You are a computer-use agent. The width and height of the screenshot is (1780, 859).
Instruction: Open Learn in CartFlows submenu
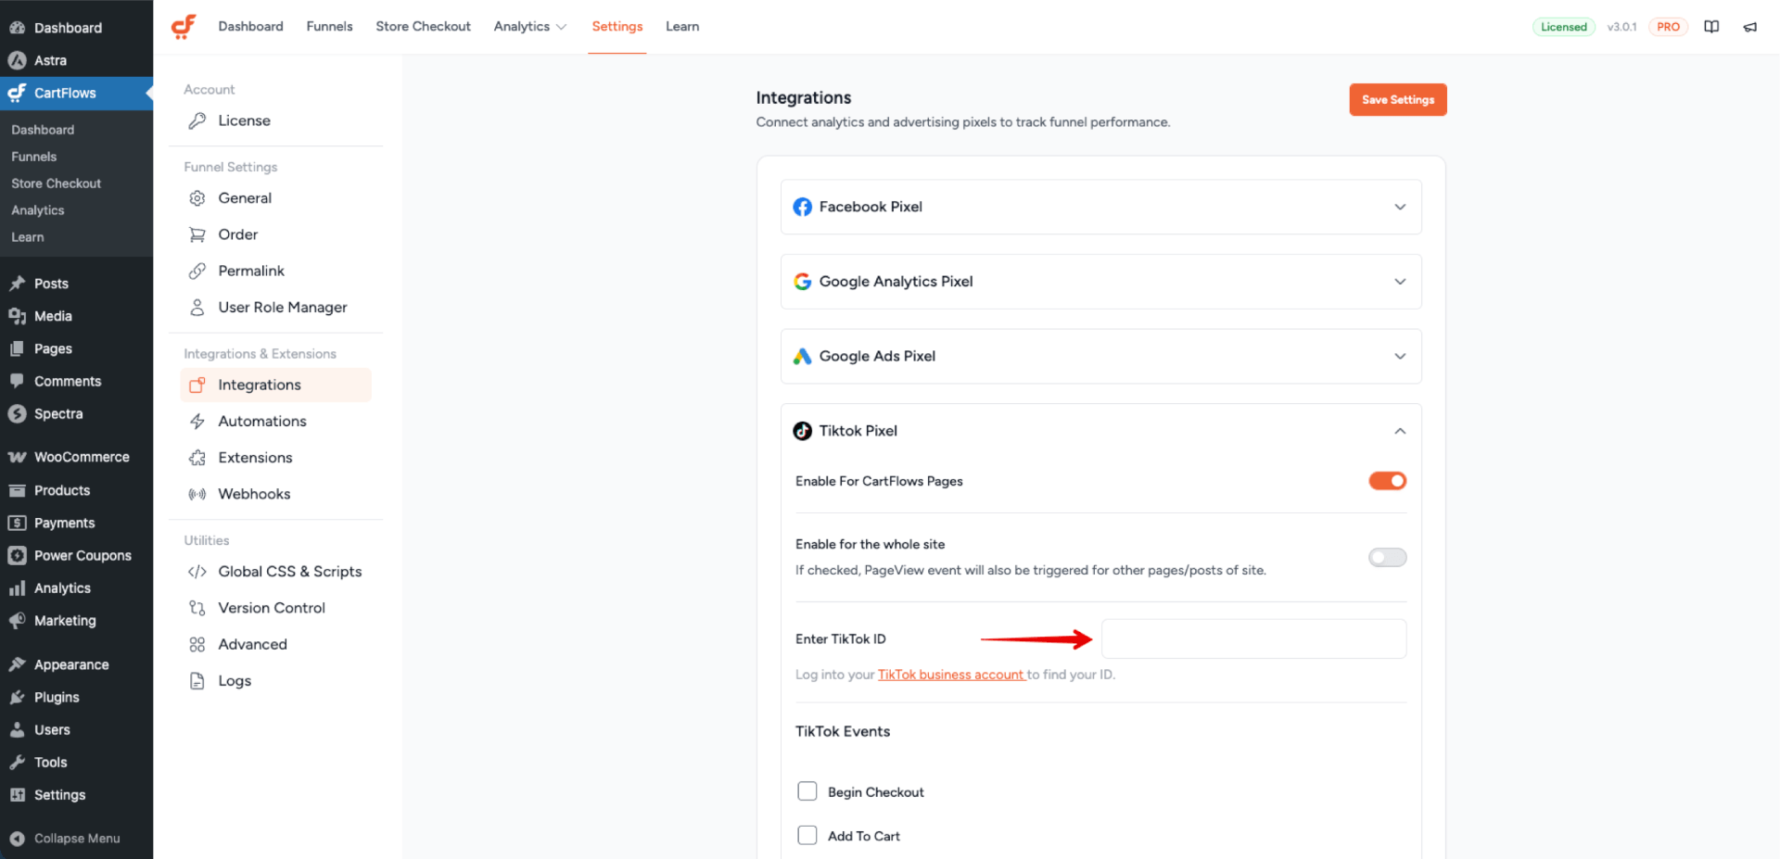[x=27, y=237]
